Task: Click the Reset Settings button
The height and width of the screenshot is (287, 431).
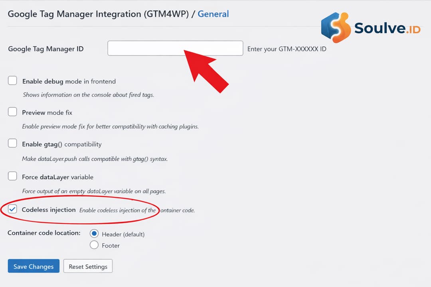Action: (x=88, y=266)
